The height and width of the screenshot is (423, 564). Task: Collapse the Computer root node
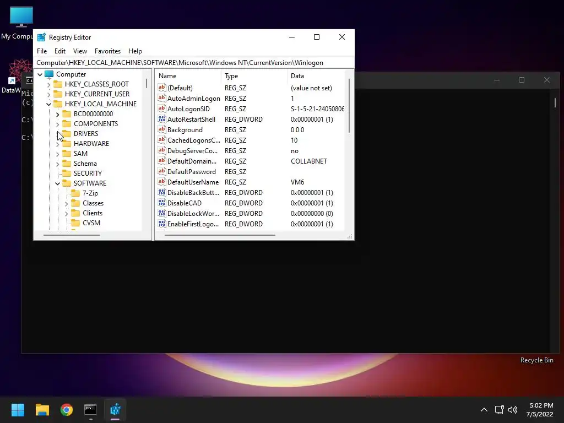click(x=40, y=74)
